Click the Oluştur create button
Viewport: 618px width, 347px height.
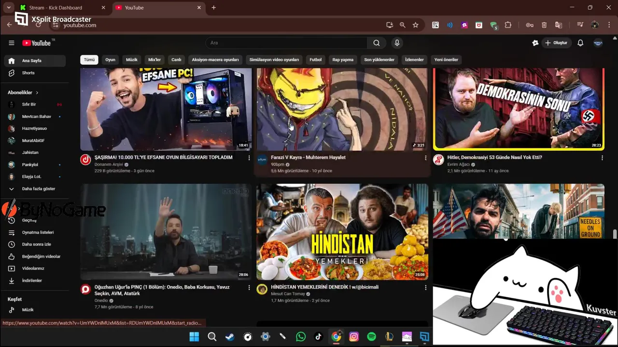point(556,43)
